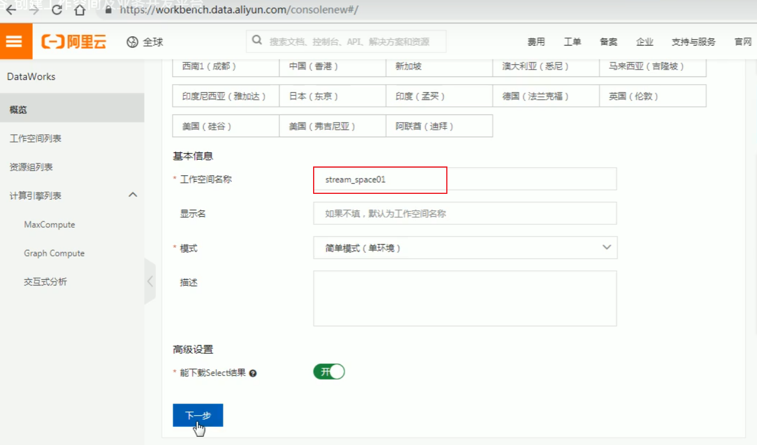This screenshot has width=757, height=445.
Task: Click the browser back arrow
Action: tap(11, 10)
